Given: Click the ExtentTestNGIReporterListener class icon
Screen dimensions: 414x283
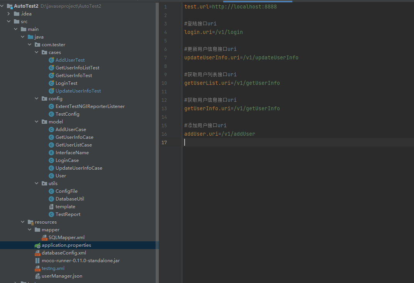Looking at the screenshot, I should coord(51,106).
